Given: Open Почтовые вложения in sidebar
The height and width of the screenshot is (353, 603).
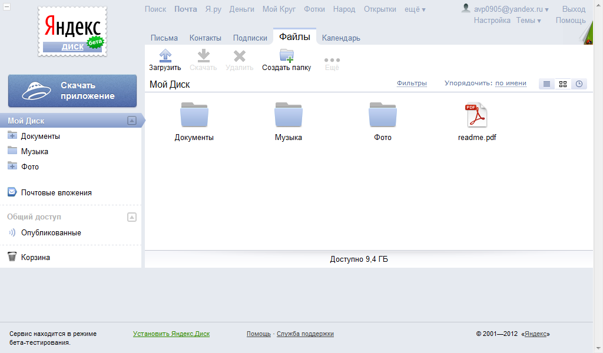Looking at the screenshot, I should click(56, 192).
